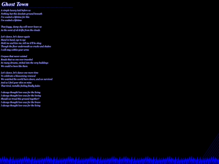Click 'That tired, metallic feeling finally fades'
The height and width of the screenshot is (164, 219).
click(21, 86)
